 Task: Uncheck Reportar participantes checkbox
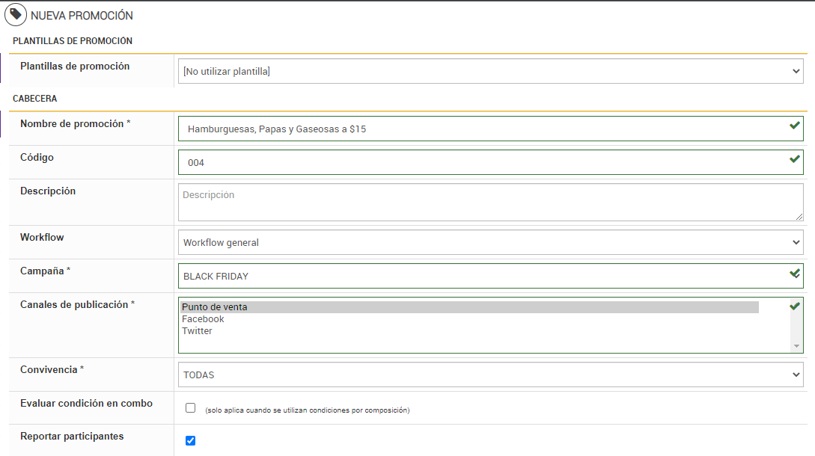click(191, 441)
